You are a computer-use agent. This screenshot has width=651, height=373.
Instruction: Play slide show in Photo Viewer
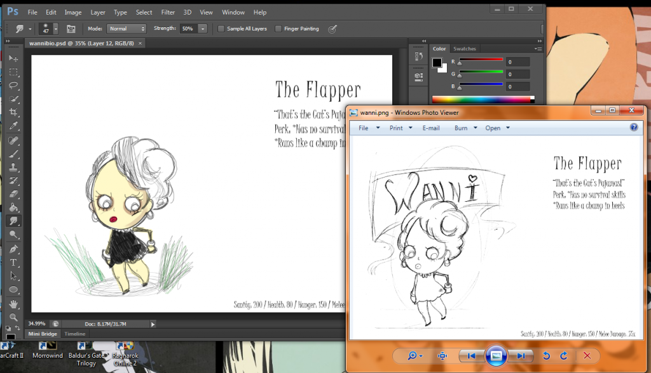point(497,356)
